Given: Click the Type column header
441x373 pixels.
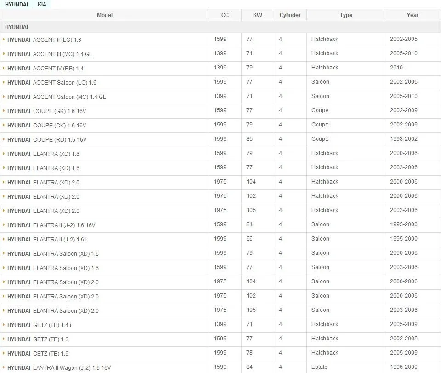Looking at the screenshot, I should 346,15.
